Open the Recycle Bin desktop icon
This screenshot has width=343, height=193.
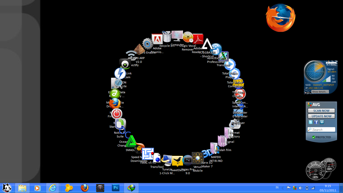[167, 37]
